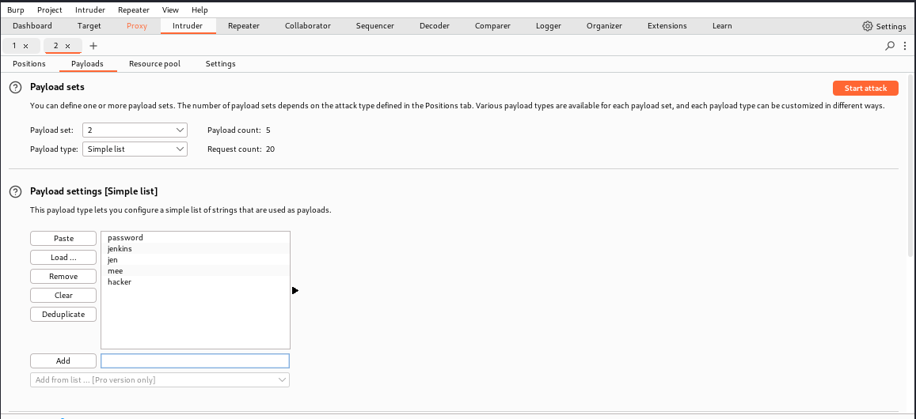Open the Settings gear icon
Screen dimensions: 916x419
tap(868, 26)
